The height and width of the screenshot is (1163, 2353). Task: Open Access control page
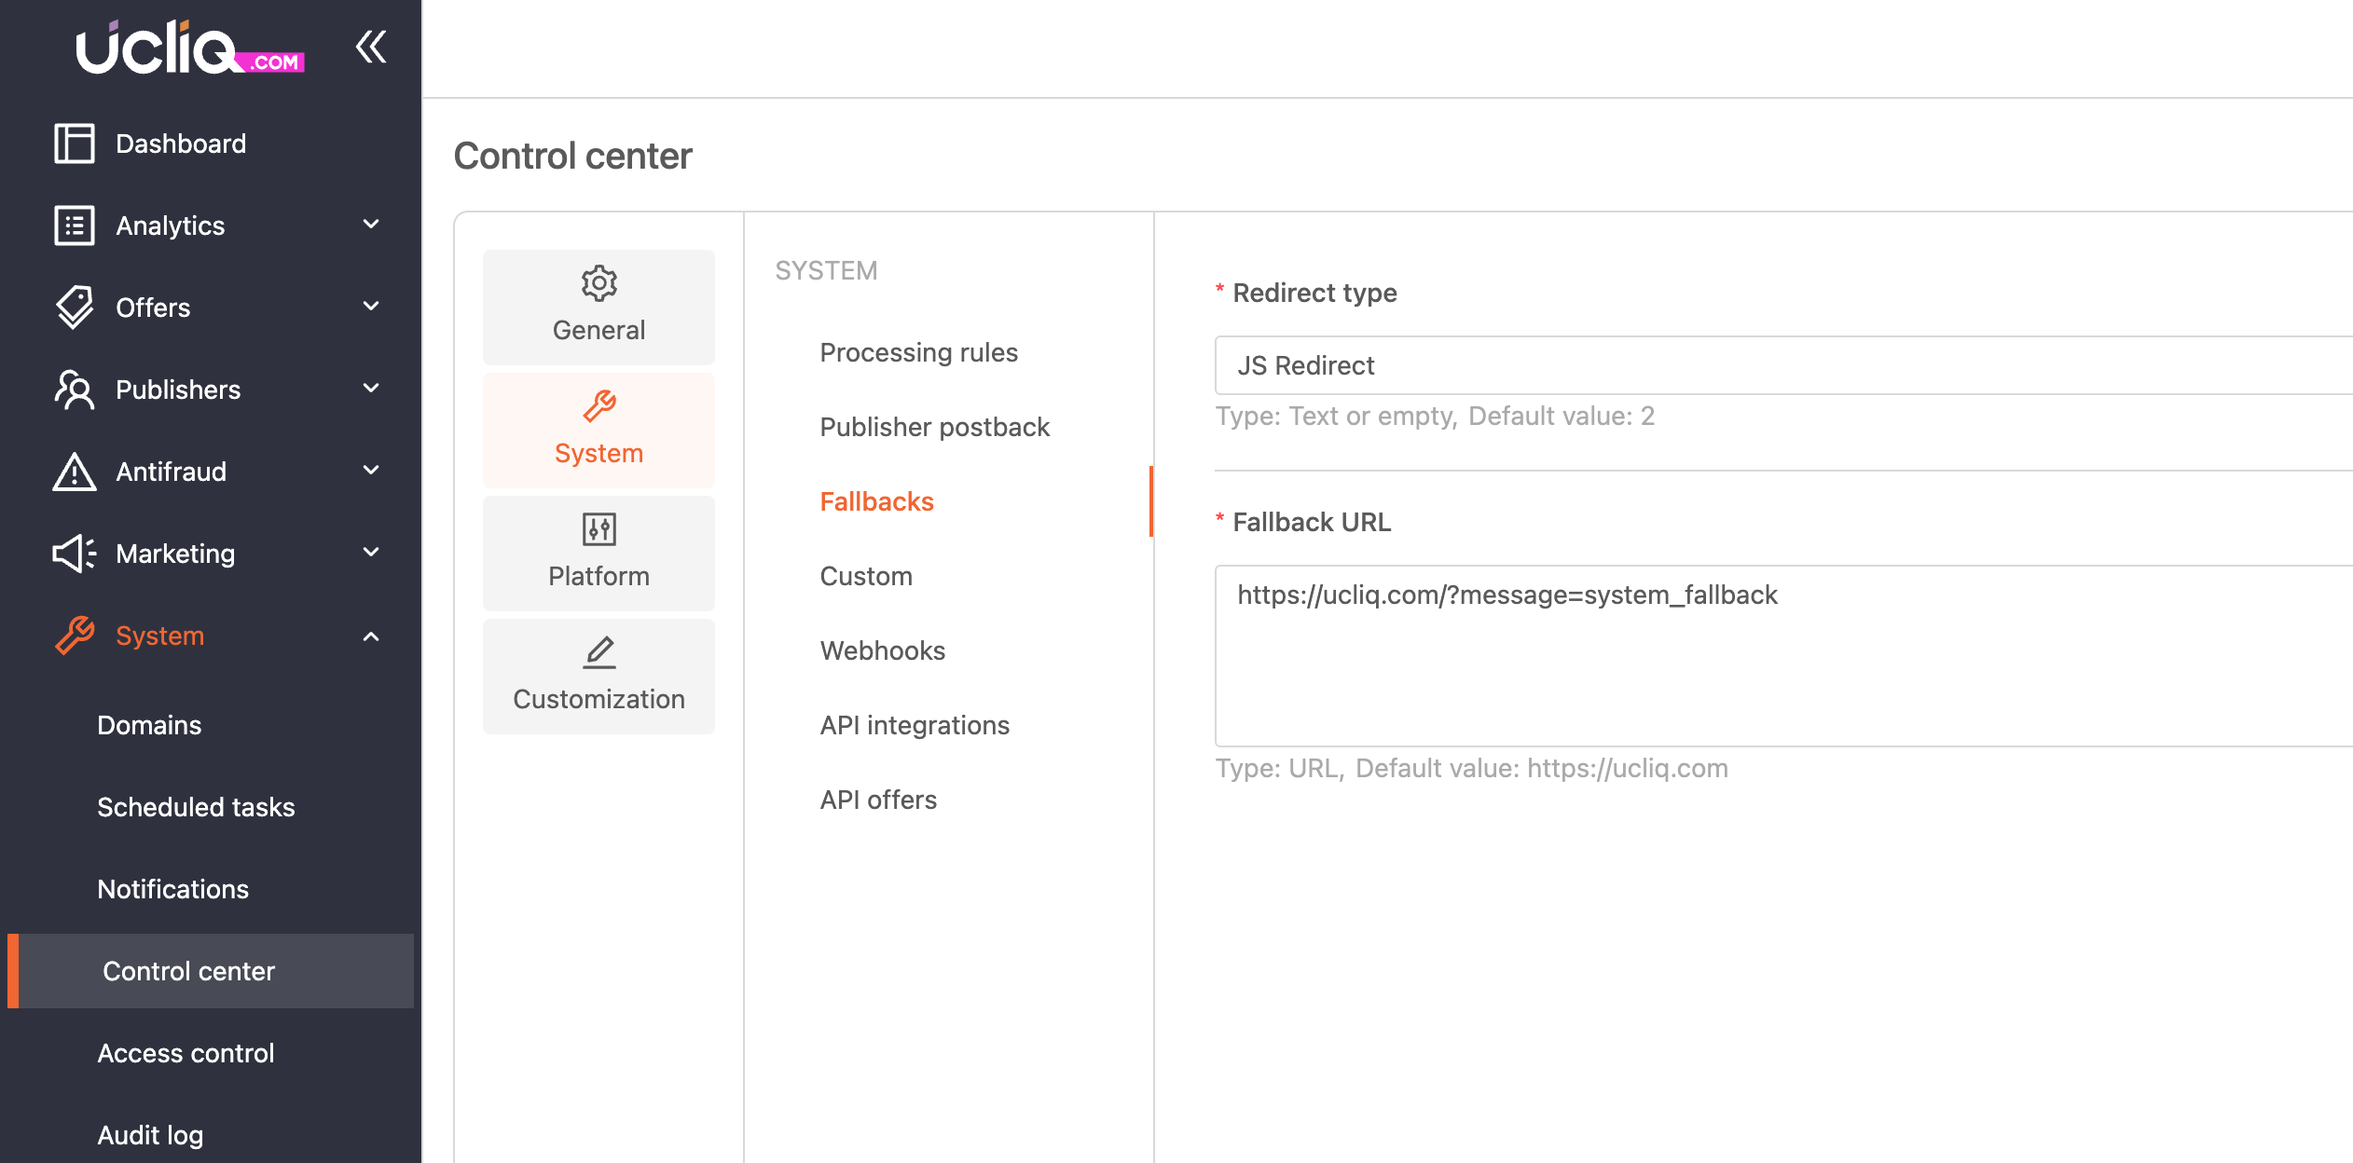[186, 1053]
